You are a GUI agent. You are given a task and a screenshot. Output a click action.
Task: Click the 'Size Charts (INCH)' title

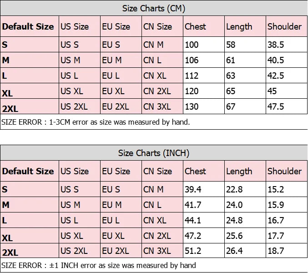point(154,153)
